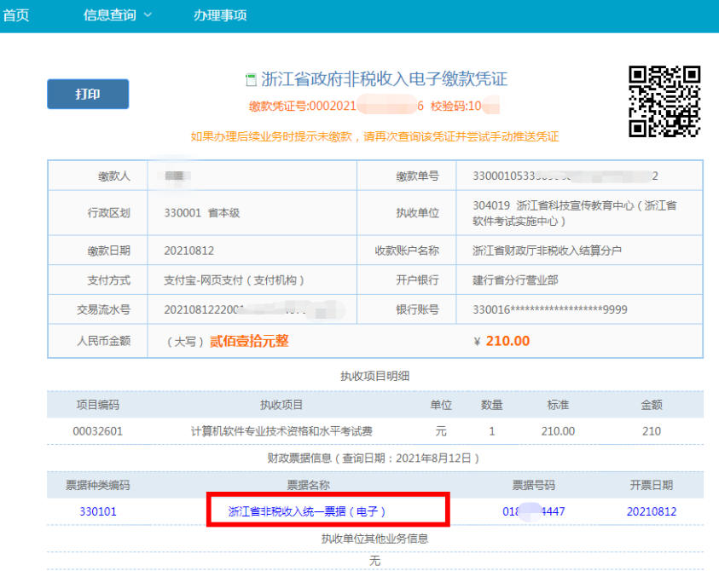This screenshot has height=571, width=719.
Task: Open the 办理事项 menu item
Action: click(x=220, y=15)
